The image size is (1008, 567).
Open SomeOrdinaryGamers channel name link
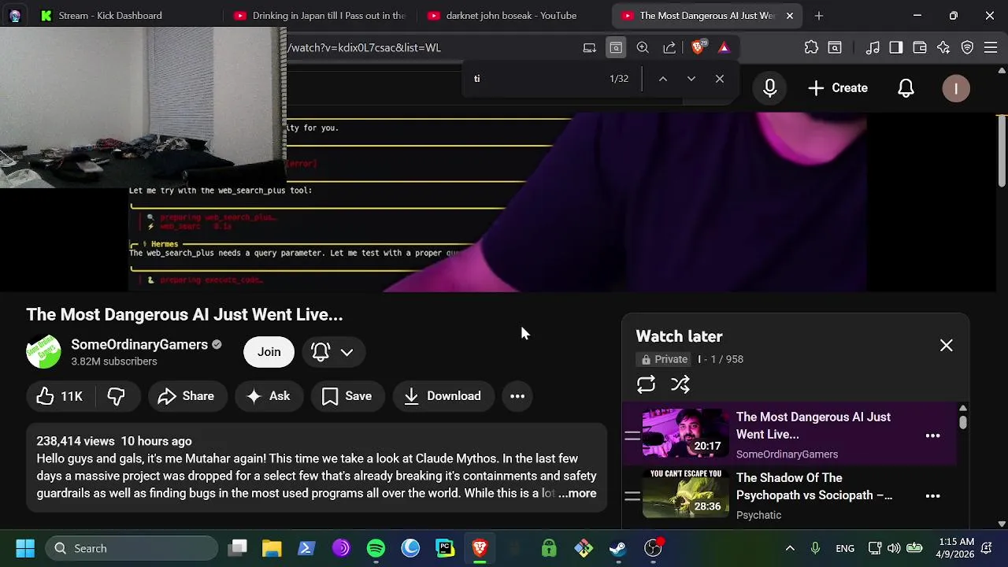click(139, 344)
